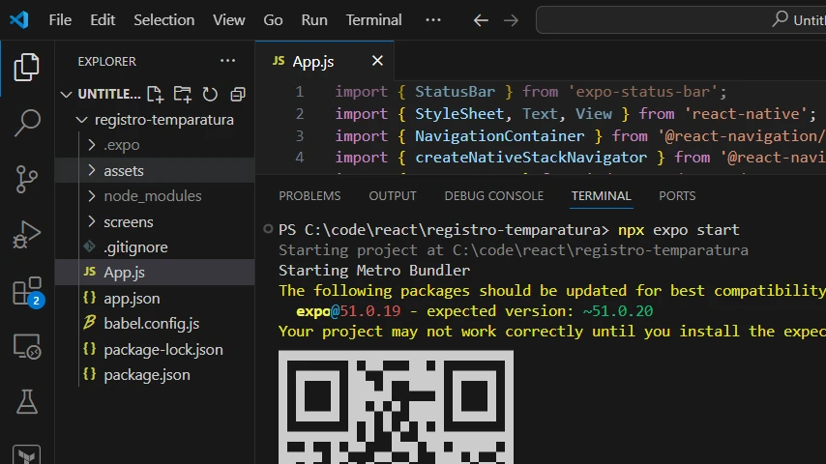Expand the node_modules folder
The image size is (826, 464).
(x=92, y=196)
